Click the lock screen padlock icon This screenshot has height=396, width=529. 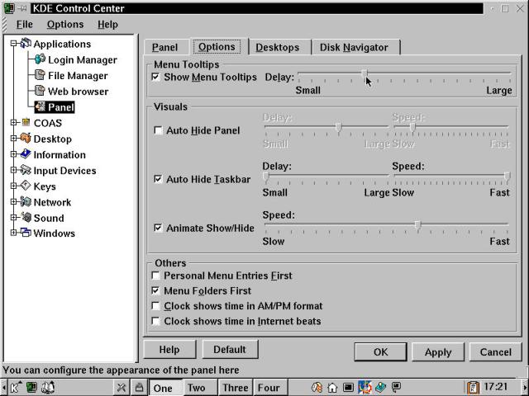[x=140, y=387]
